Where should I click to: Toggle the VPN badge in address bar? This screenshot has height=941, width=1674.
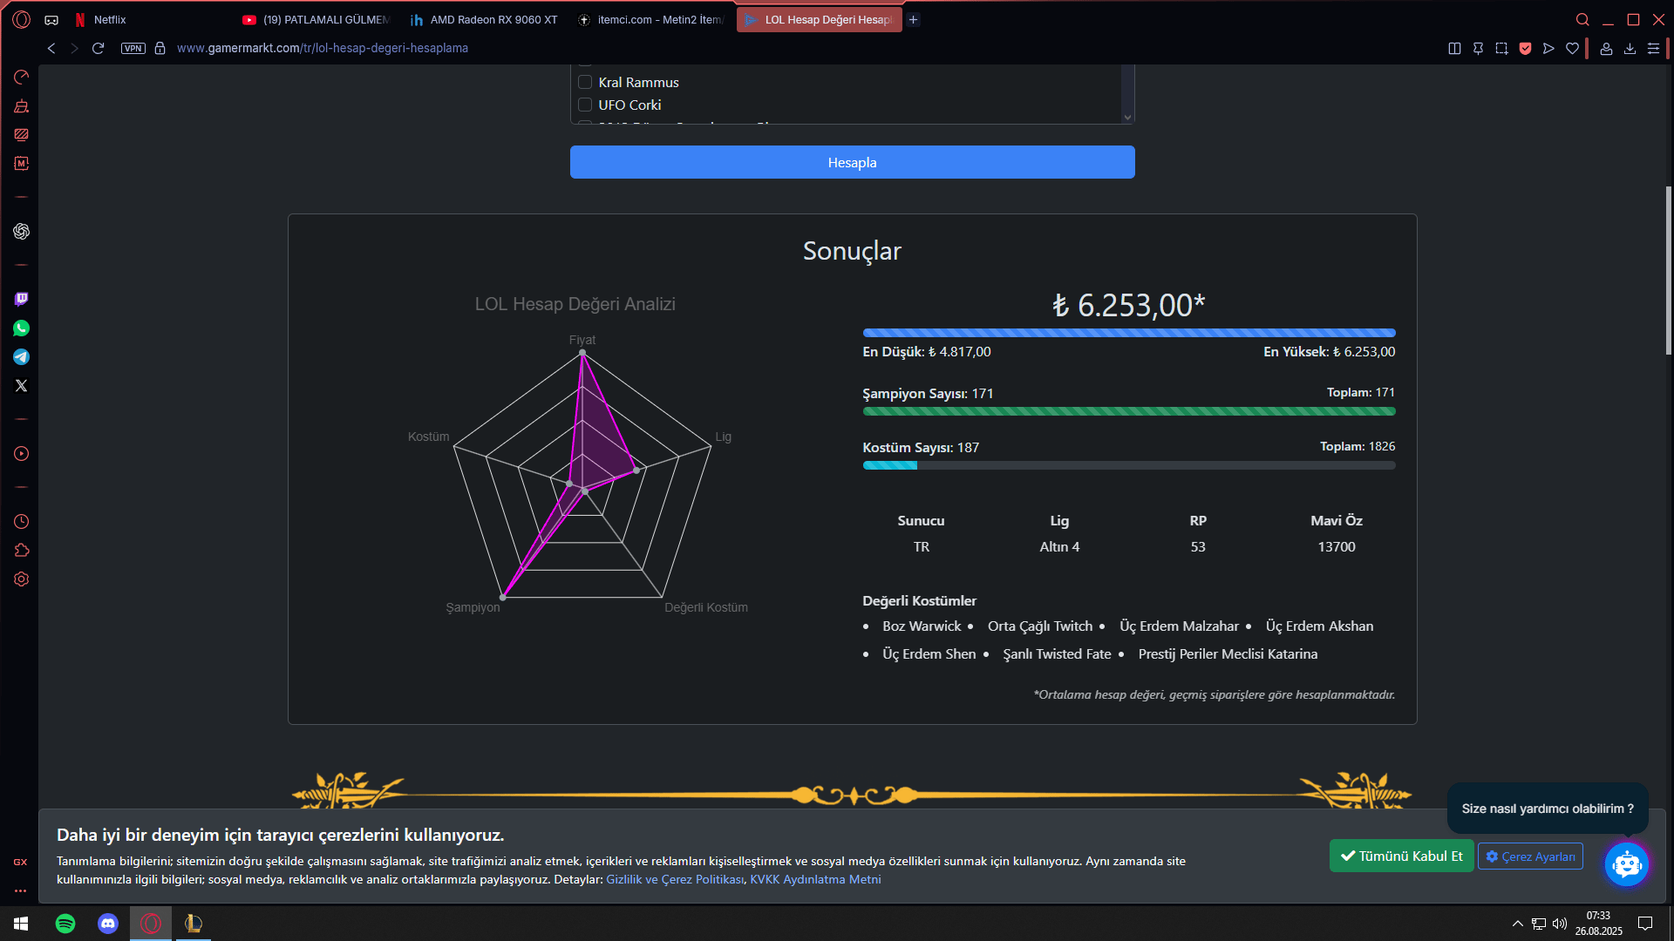(x=133, y=48)
